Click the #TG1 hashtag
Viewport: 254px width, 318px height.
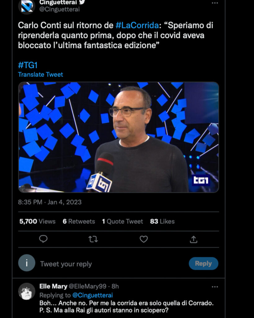28,65
